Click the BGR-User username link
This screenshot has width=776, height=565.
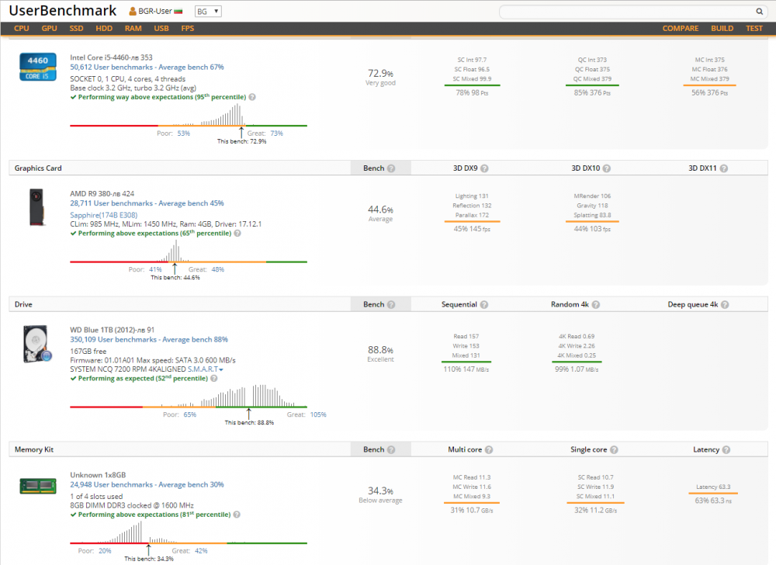coord(155,12)
